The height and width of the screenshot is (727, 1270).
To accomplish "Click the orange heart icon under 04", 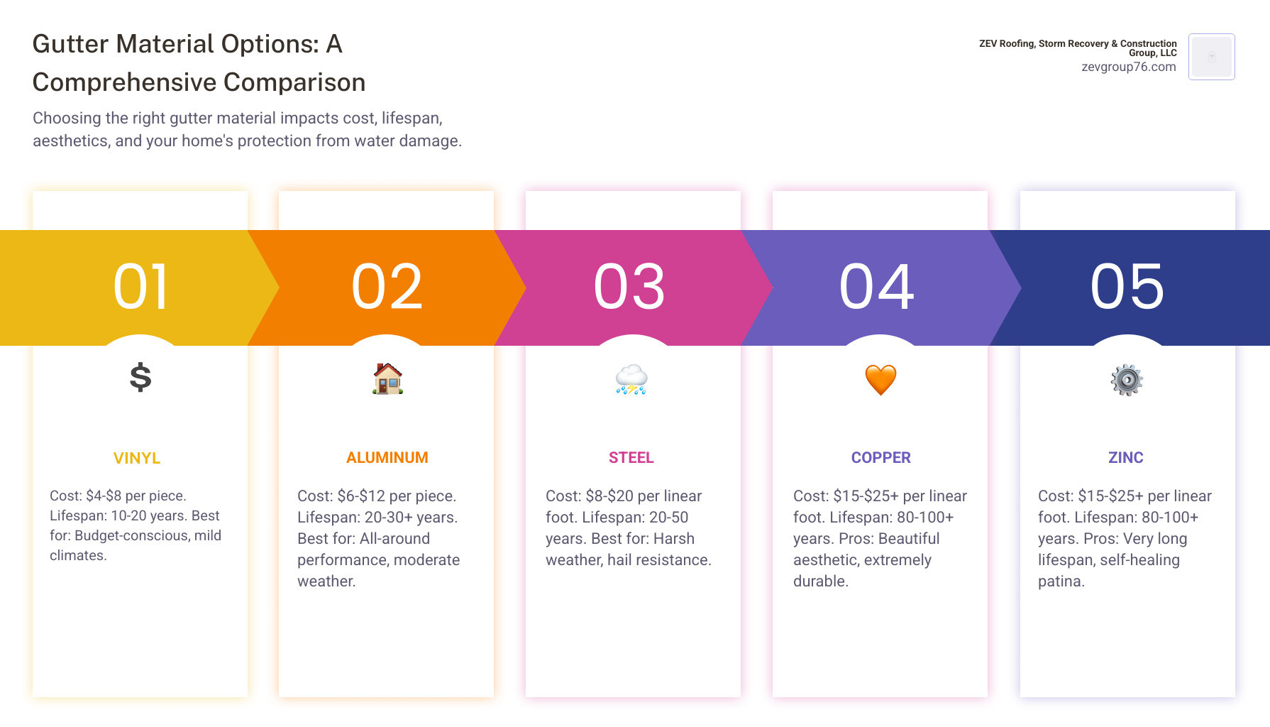I will pos(880,380).
